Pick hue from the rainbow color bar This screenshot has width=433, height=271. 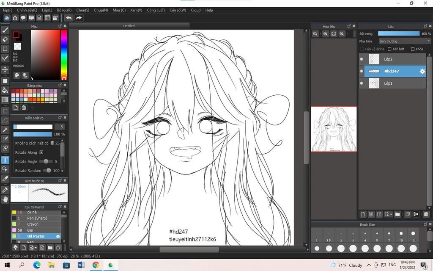click(x=64, y=55)
